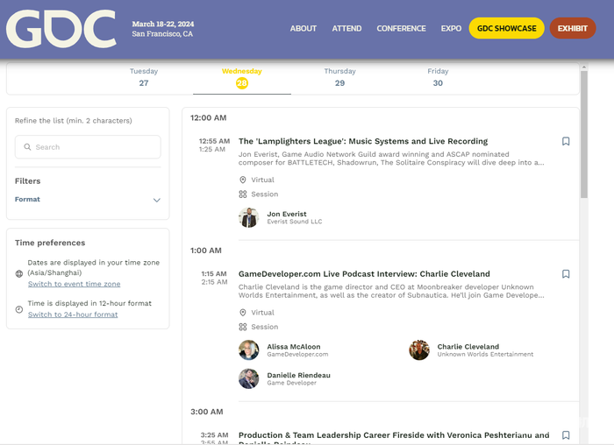614x445 pixels.
Task: Click the Charlie Cleveland session description text
Action: pyautogui.click(x=391, y=291)
